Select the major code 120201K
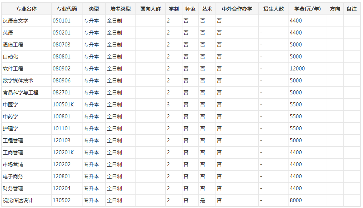 point(63,152)
